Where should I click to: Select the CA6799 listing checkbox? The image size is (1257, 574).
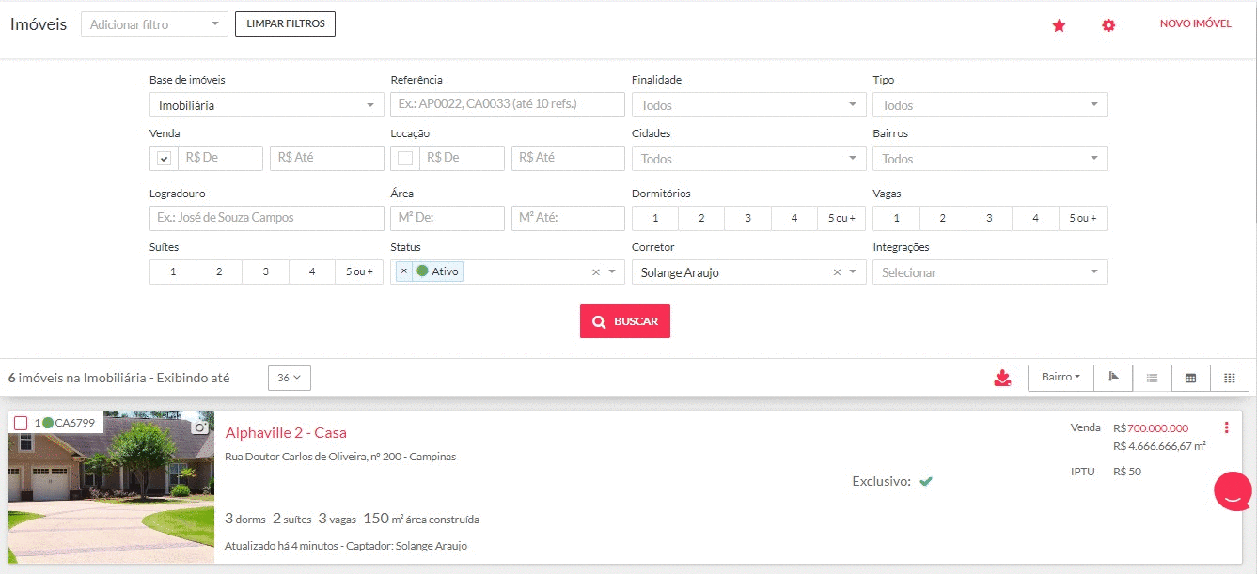click(x=21, y=423)
